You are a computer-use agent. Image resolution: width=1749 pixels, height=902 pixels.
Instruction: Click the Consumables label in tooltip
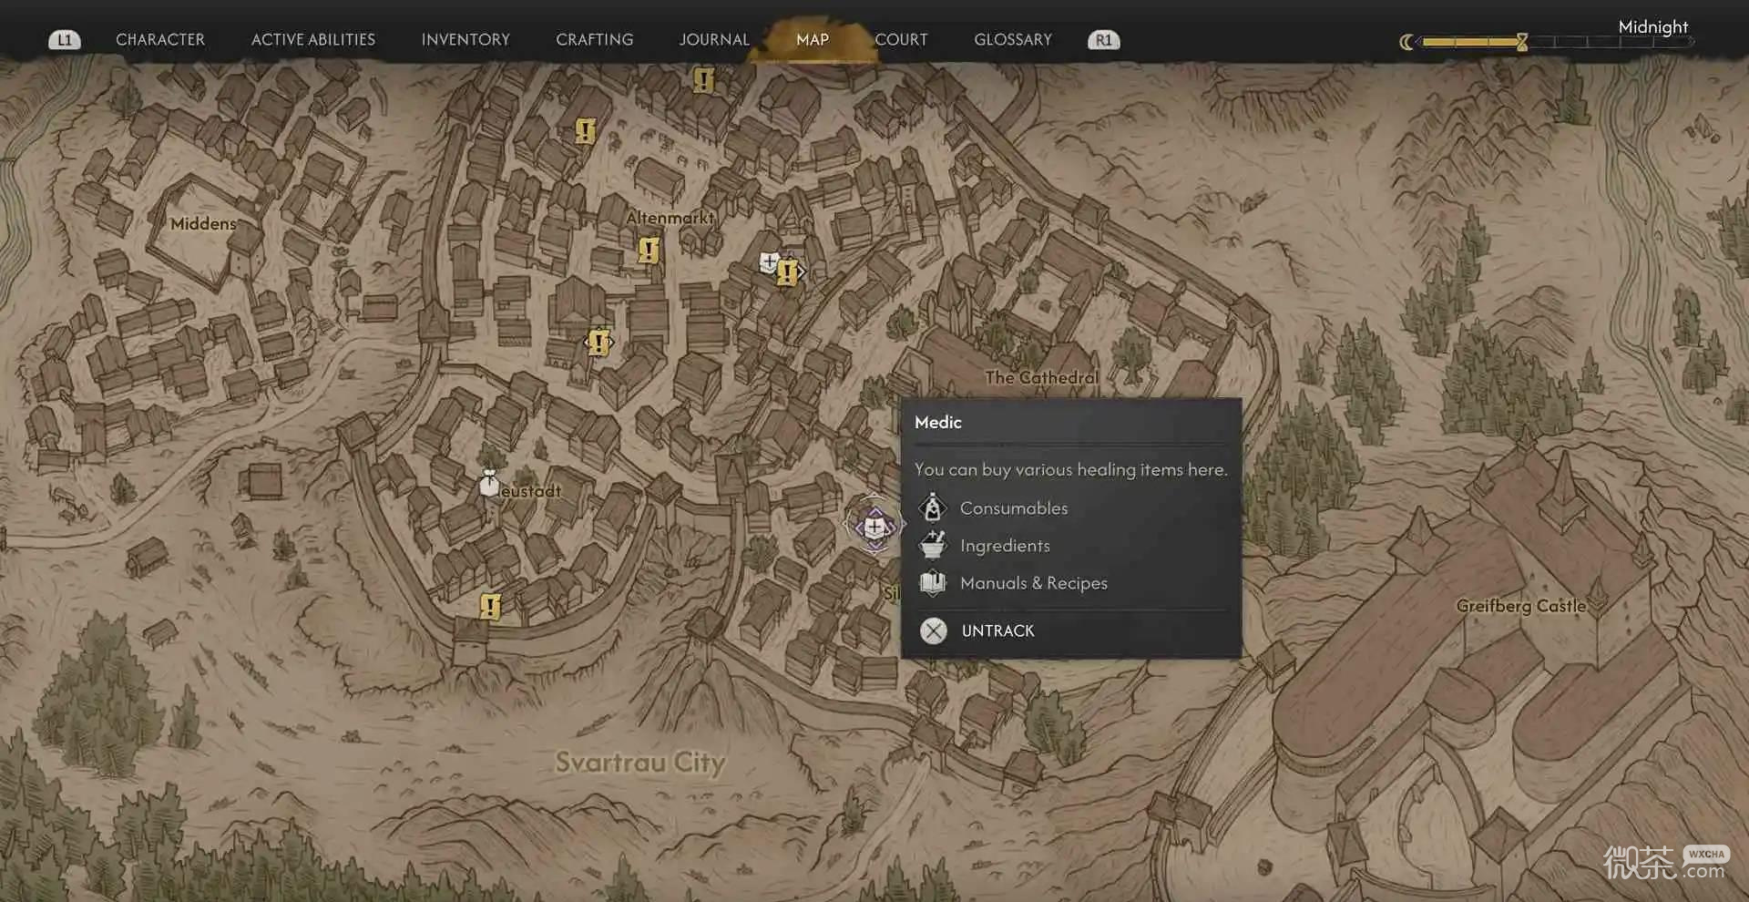click(x=1014, y=507)
